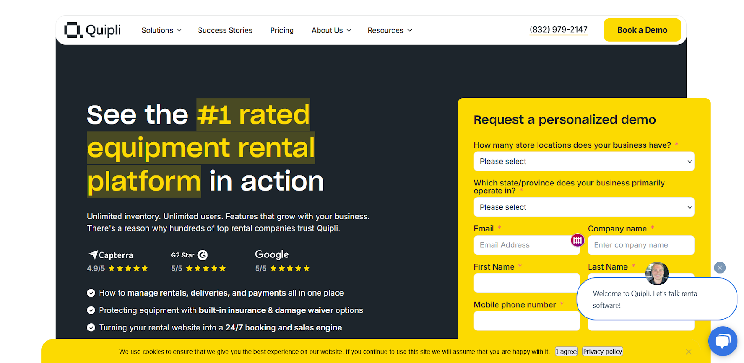Click 'Unlimited inventory. Unlimited users.' text

click(155, 217)
